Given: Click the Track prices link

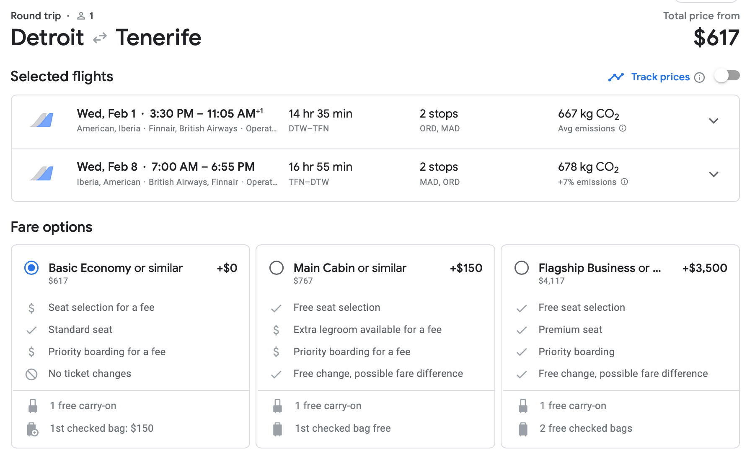Looking at the screenshot, I should click(660, 77).
